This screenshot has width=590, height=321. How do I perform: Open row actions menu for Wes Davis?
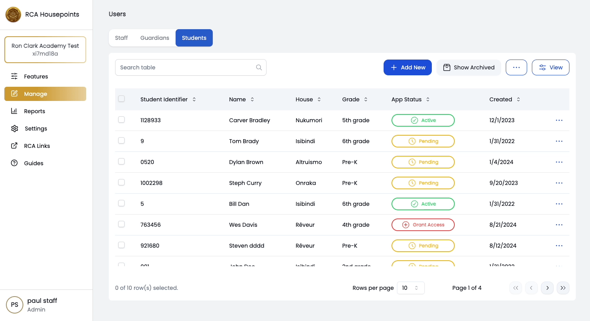click(x=559, y=225)
